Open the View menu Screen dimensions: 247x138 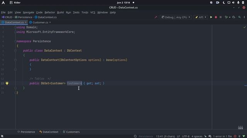[x=18, y=12]
